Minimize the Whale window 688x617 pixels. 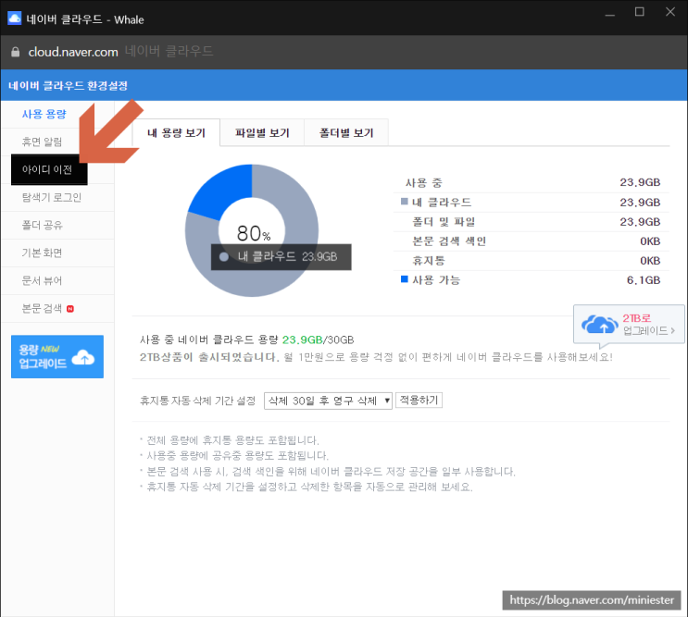click(x=610, y=15)
